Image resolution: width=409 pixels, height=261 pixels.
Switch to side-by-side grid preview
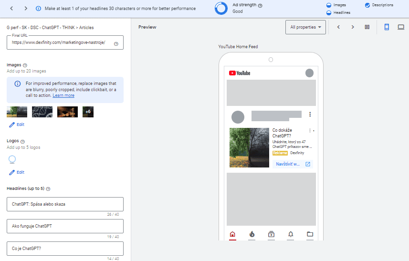[x=367, y=27]
